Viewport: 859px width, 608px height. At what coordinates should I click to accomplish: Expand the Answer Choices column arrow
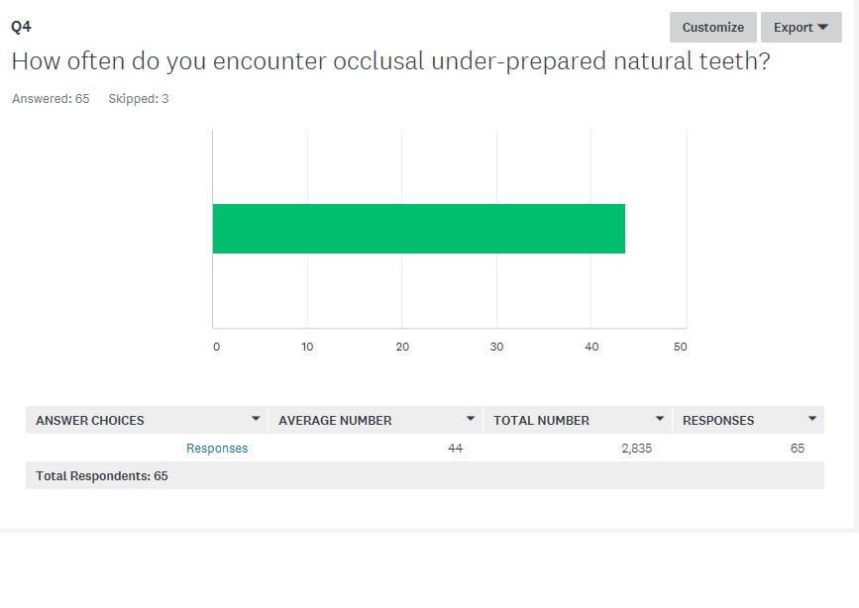pyautogui.click(x=256, y=419)
